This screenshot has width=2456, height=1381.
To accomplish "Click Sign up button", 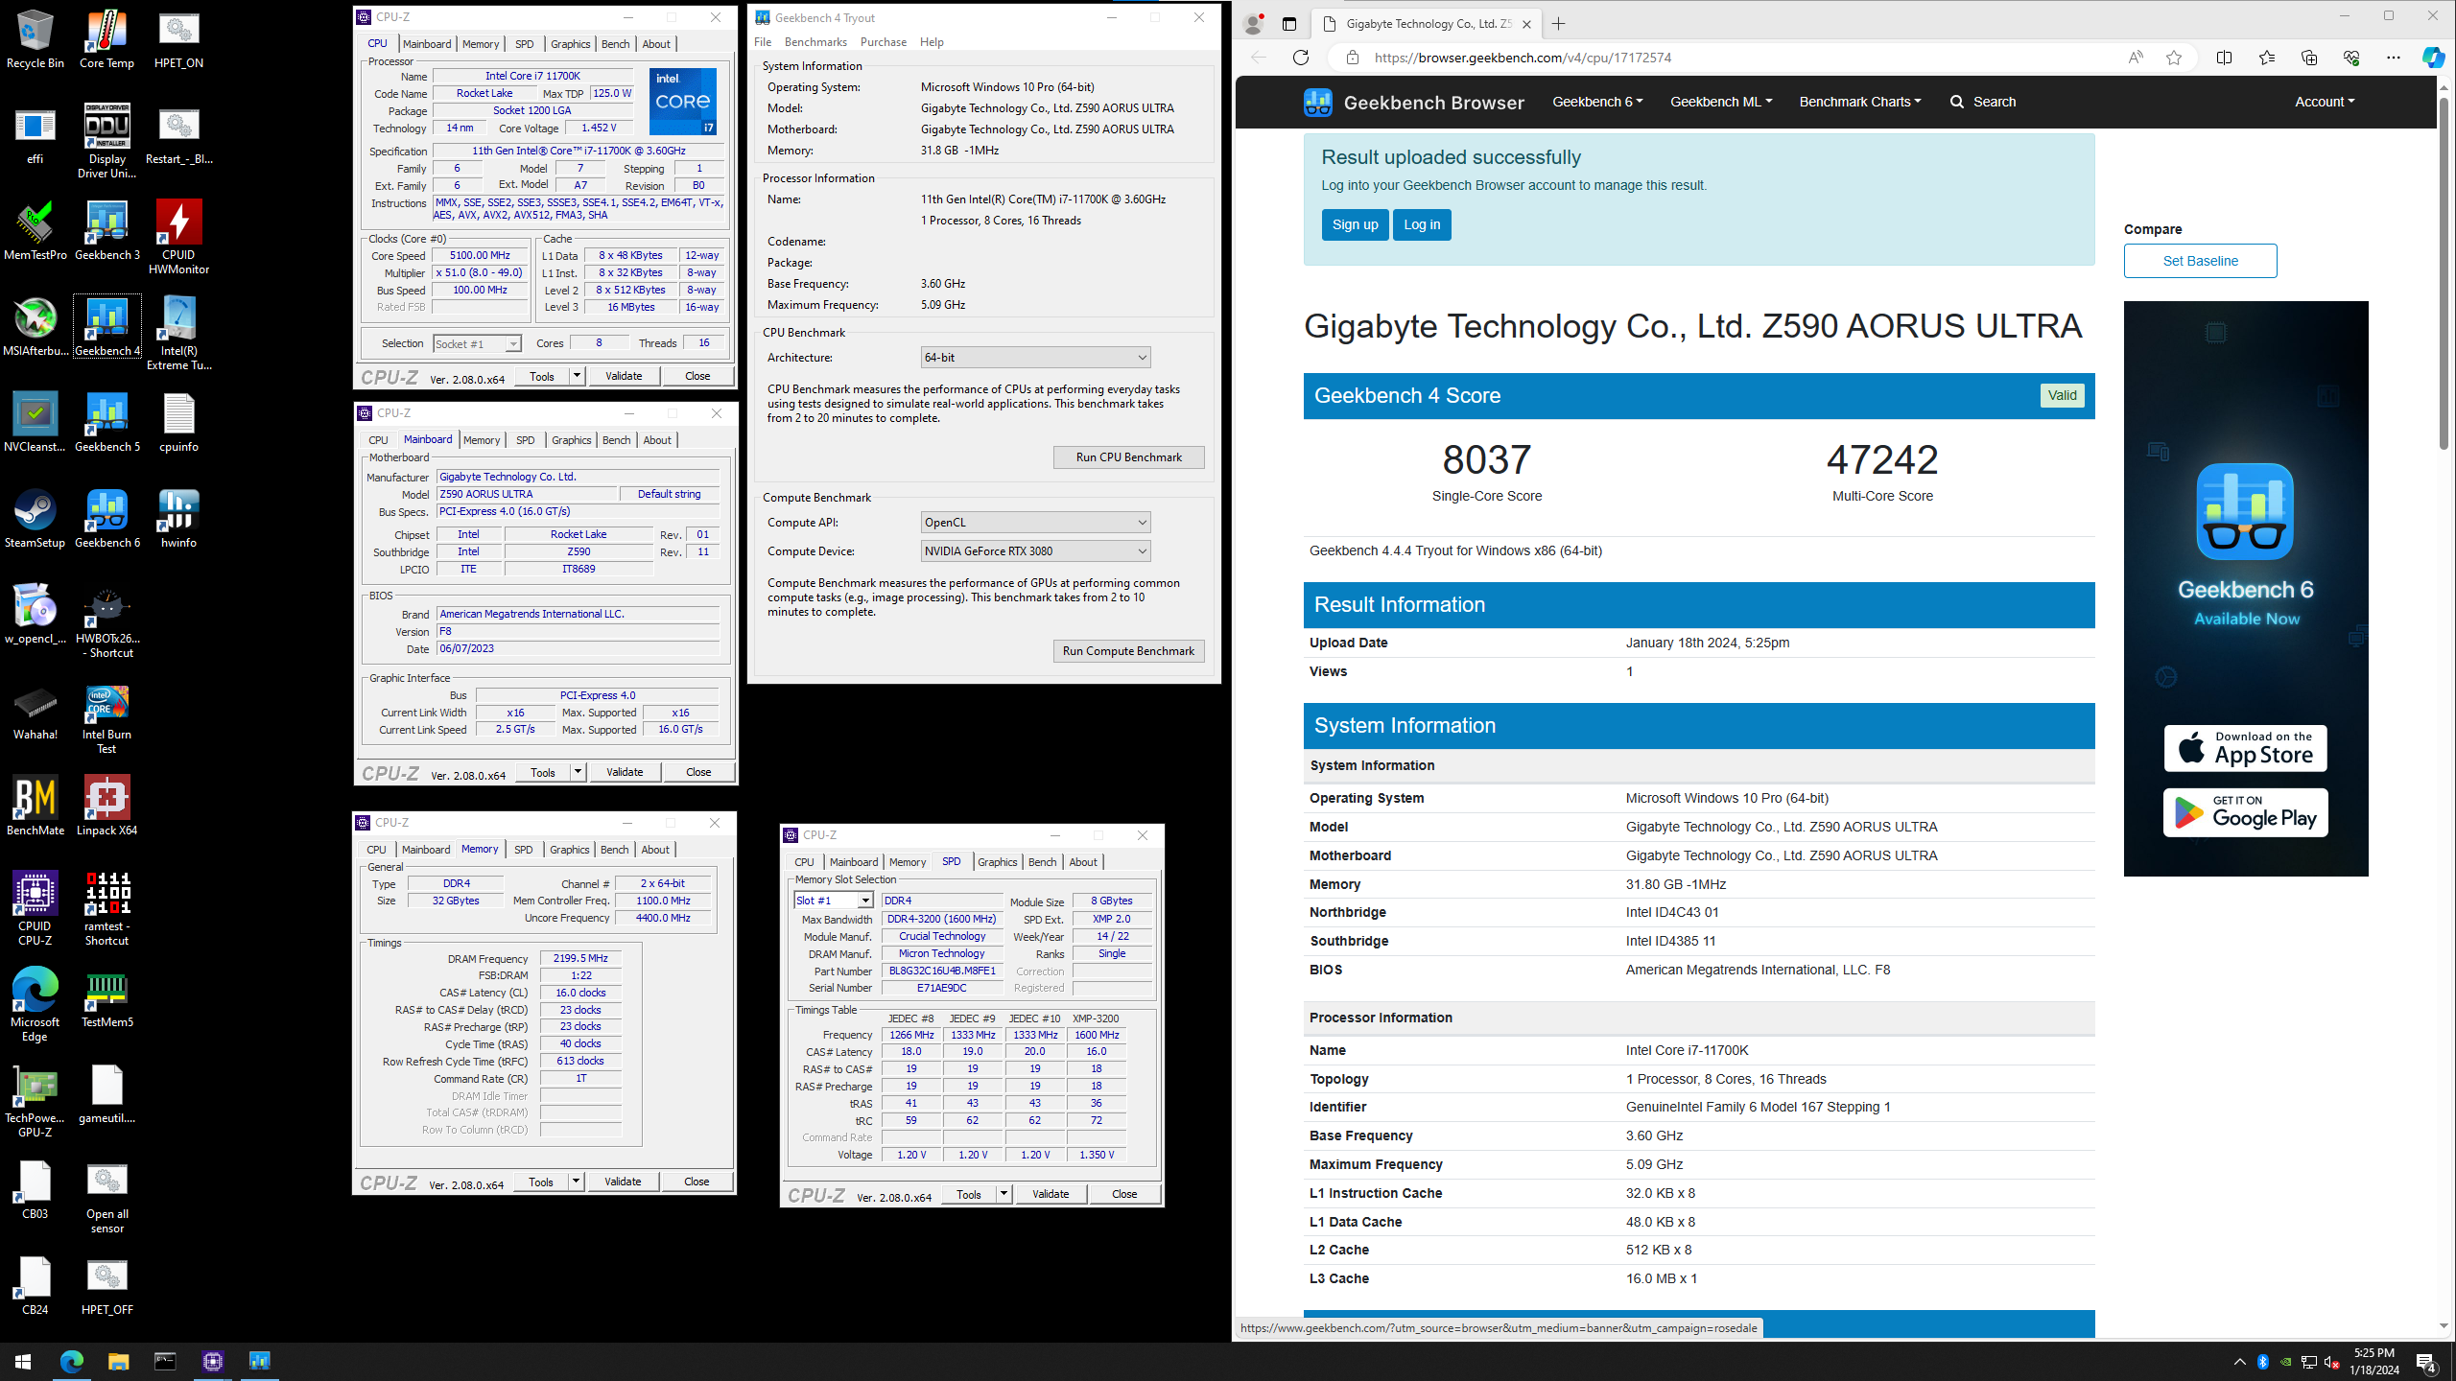I will tap(1355, 224).
